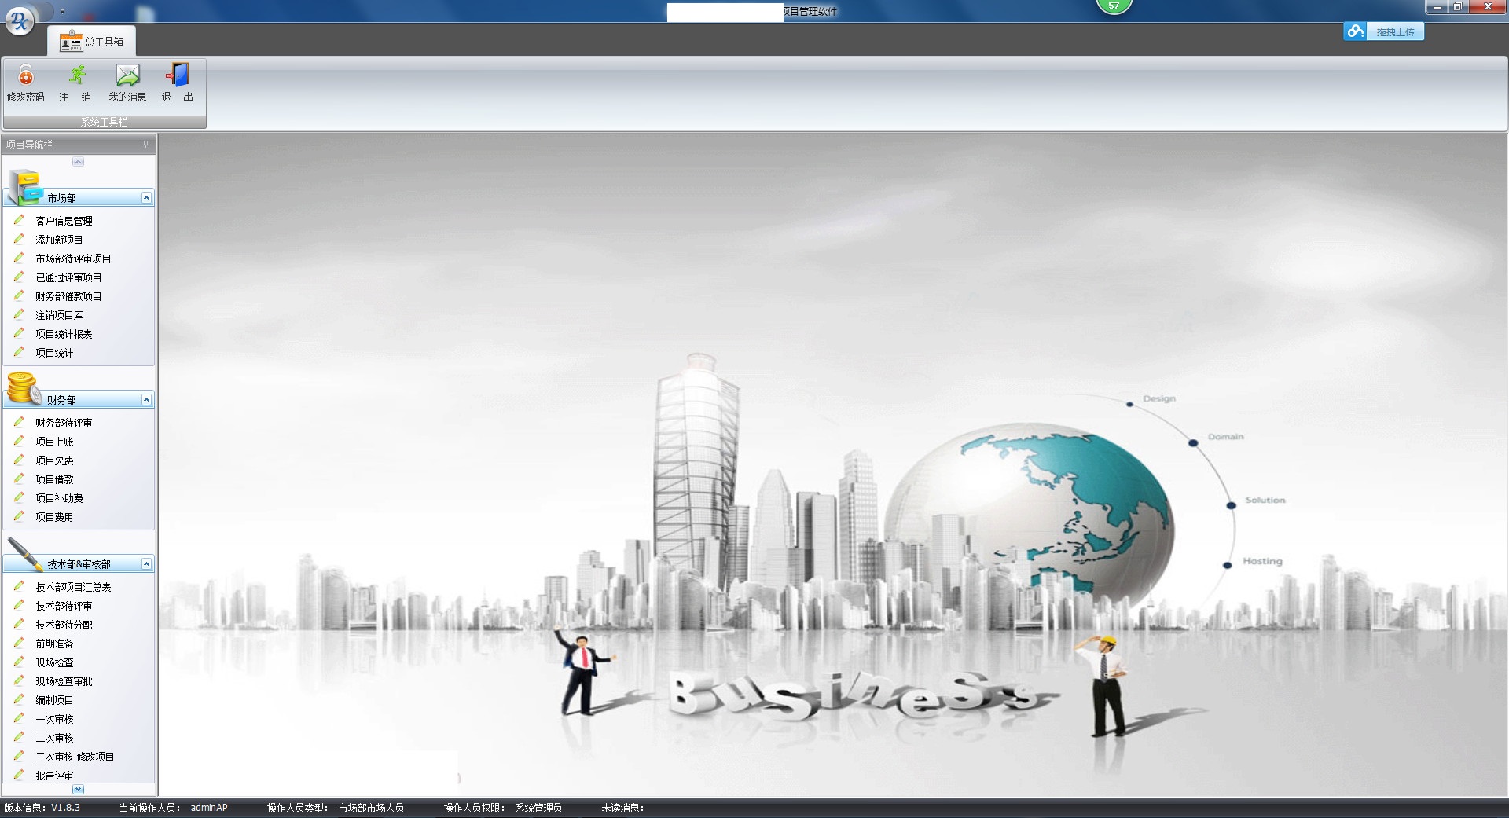1509x818 pixels.
Task: Open 现场检查审批 item
Action: [x=64, y=681]
